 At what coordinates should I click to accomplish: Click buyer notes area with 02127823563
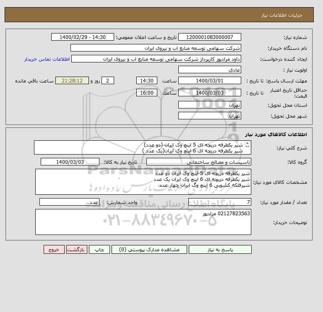click(x=143, y=222)
